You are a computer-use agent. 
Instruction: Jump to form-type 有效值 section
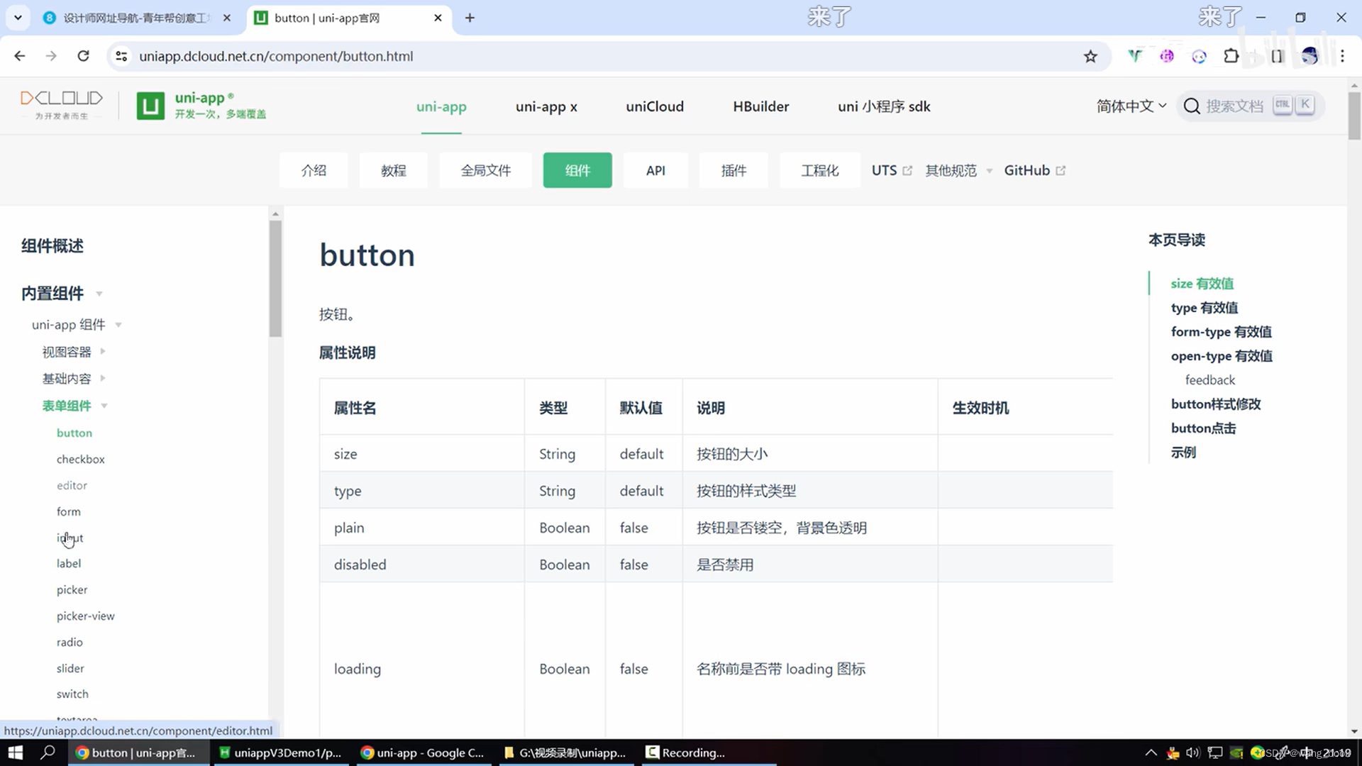pyautogui.click(x=1222, y=332)
